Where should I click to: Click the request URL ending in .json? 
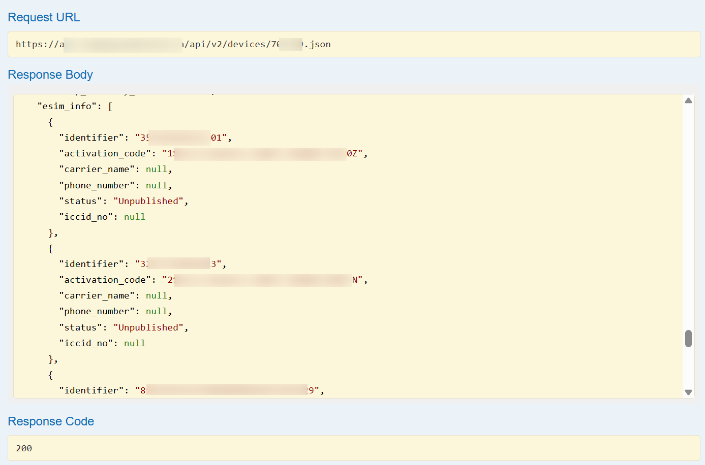[x=173, y=44]
